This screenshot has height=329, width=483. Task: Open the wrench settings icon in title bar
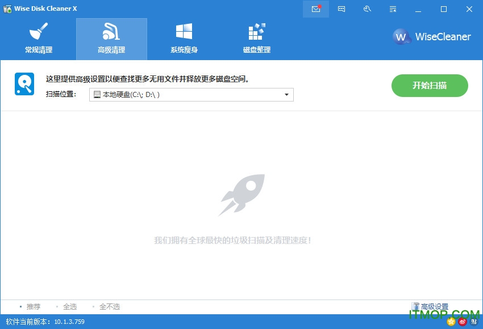(367, 9)
